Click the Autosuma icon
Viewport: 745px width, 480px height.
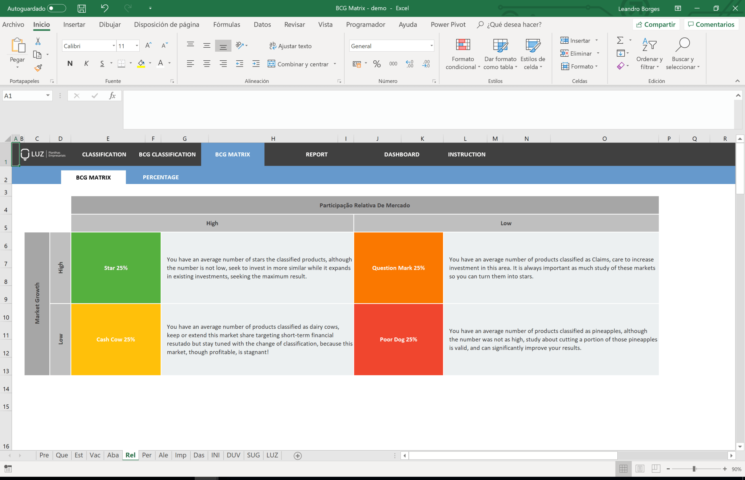(x=620, y=40)
